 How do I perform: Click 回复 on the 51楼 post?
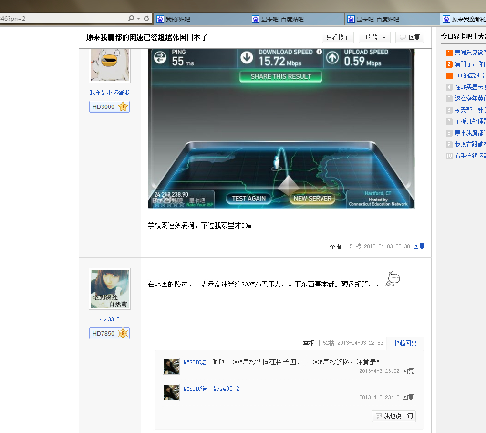pyautogui.click(x=418, y=246)
